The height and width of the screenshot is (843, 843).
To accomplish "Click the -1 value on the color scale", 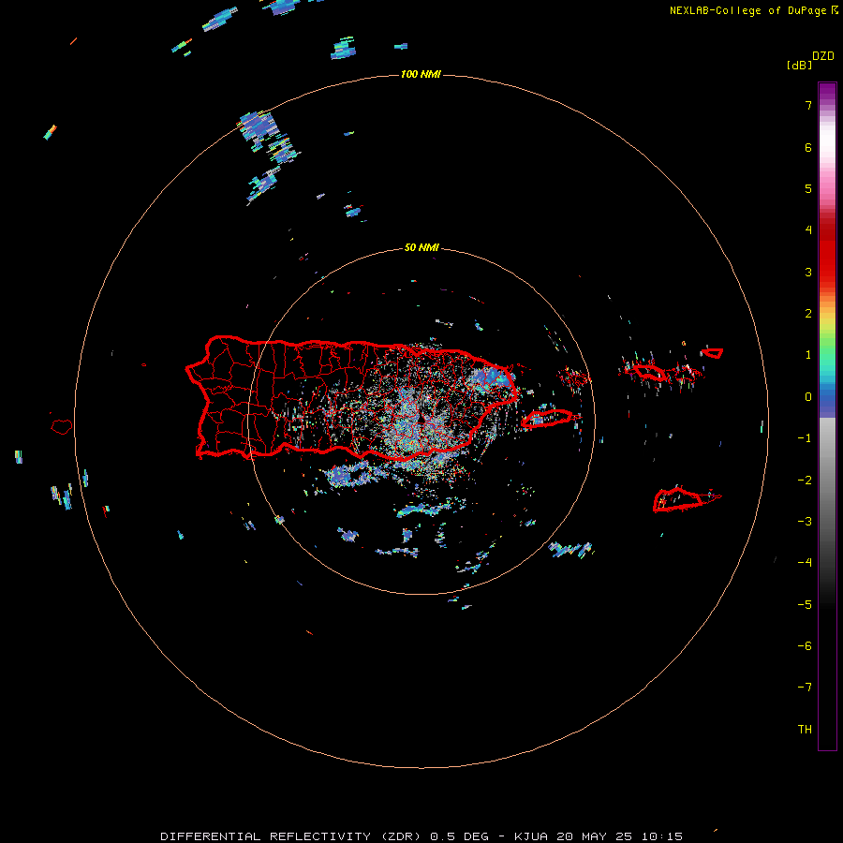I will pos(805,438).
